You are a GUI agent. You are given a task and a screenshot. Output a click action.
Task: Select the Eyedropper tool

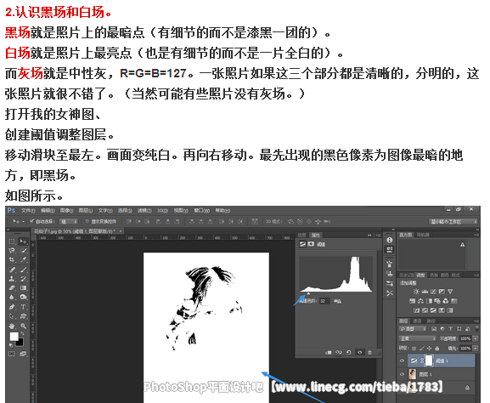(23, 259)
